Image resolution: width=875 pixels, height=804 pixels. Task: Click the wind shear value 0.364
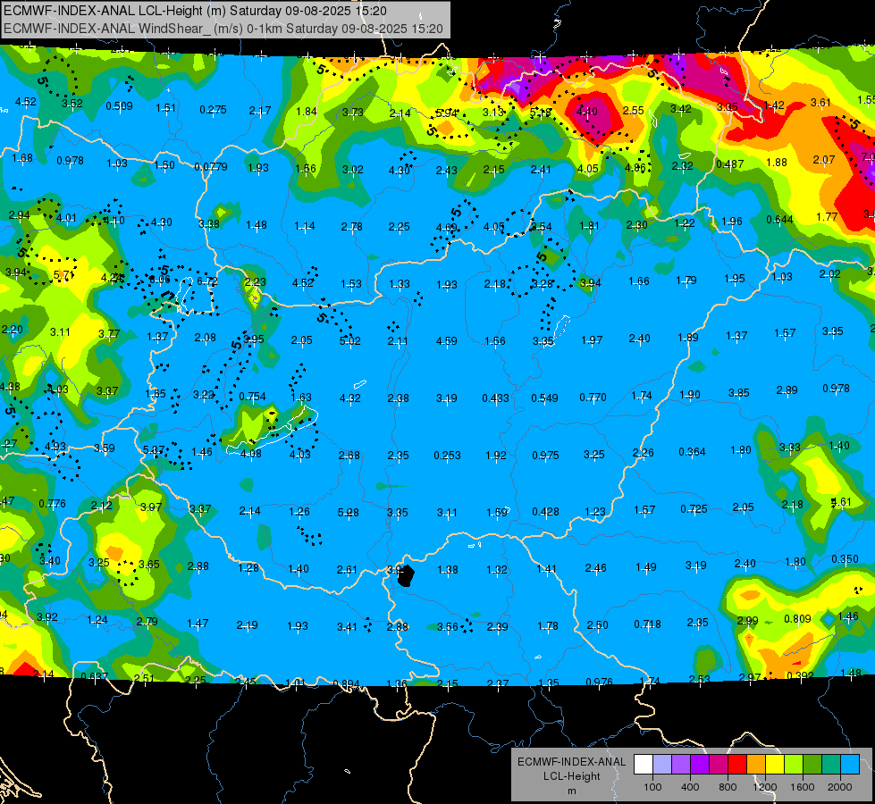(x=692, y=451)
